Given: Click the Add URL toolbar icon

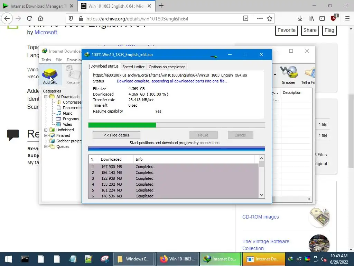Looking at the screenshot, I should pos(50,76).
